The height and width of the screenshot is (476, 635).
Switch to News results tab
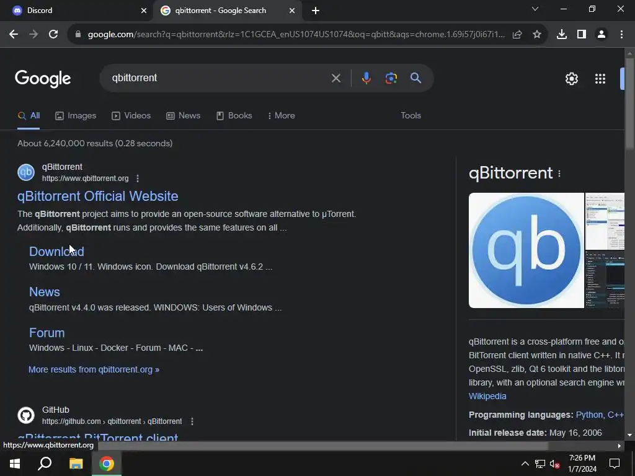point(184,116)
